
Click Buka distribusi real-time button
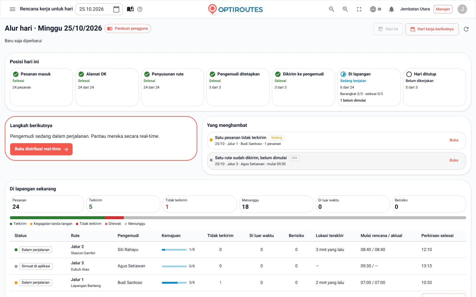(x=41, y=149)
